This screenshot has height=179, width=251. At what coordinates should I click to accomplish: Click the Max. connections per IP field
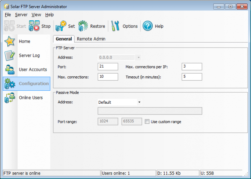192,67
